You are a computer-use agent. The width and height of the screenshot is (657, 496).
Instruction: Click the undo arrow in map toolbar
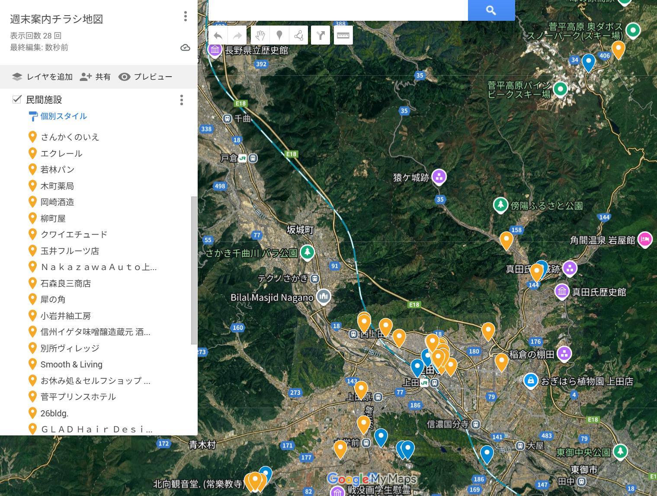tap(218, 35)
